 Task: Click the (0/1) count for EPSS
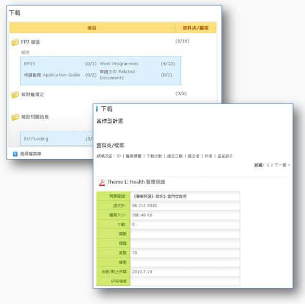point(91,64)
